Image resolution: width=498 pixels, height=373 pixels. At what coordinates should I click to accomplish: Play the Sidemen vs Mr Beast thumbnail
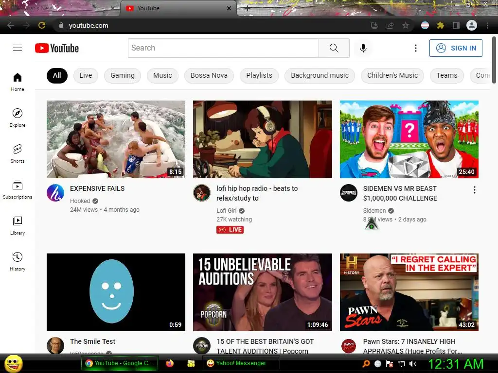(x=409, y=139)
